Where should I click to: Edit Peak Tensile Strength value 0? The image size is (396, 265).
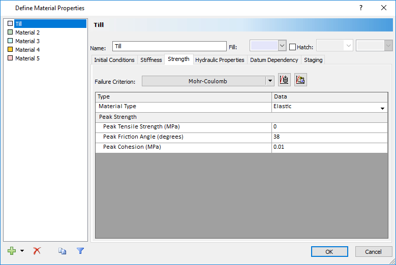[x=329, y=126]
